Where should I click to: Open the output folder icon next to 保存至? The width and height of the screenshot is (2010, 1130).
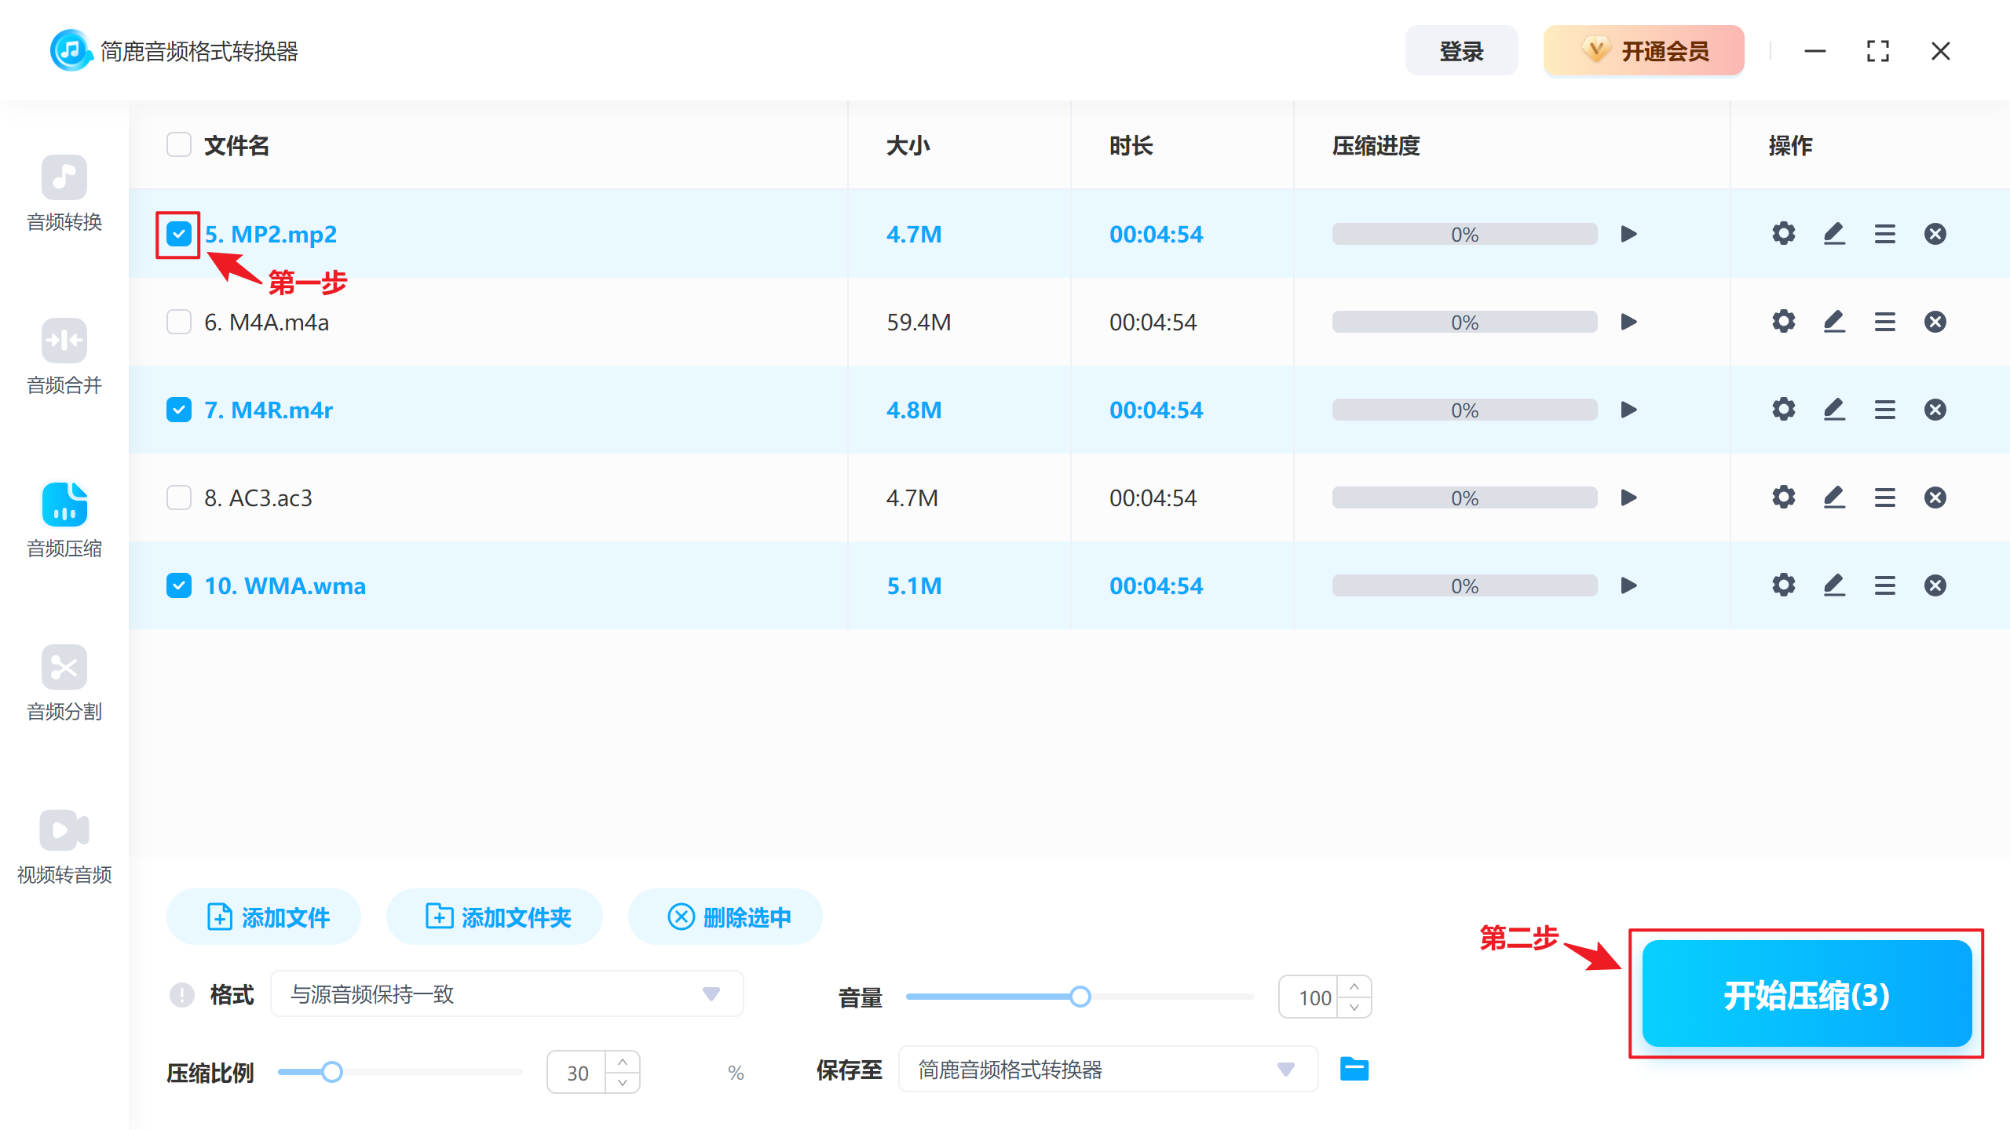click(1354, 1069)
